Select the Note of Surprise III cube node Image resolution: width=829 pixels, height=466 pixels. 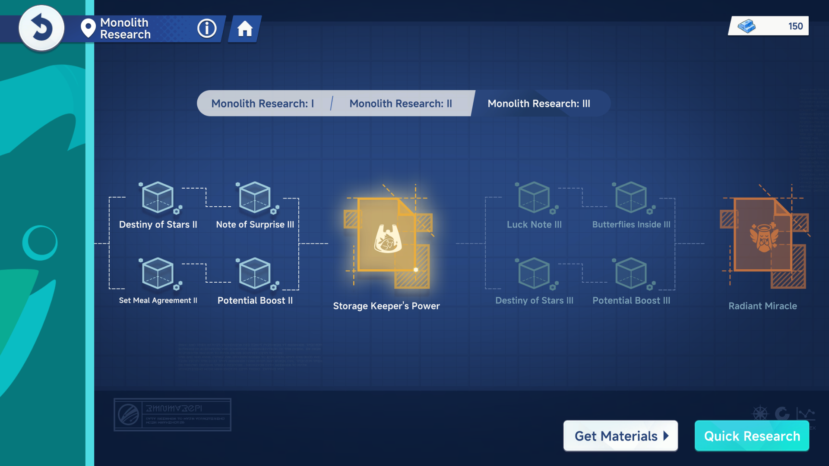click(255, 198)
